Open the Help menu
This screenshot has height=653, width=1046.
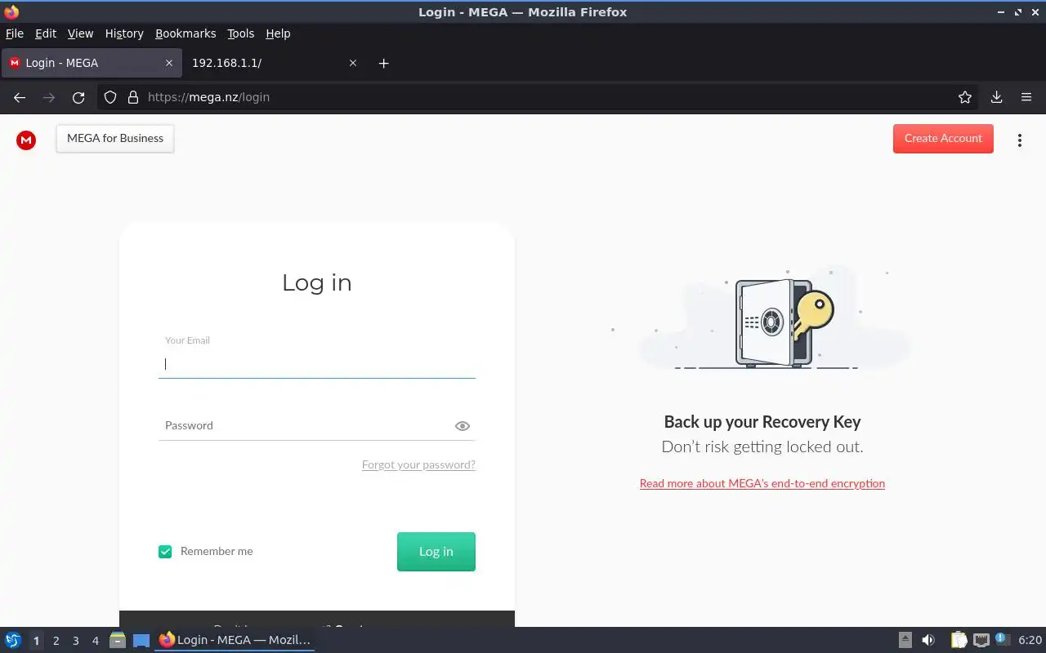pos(278,33)
